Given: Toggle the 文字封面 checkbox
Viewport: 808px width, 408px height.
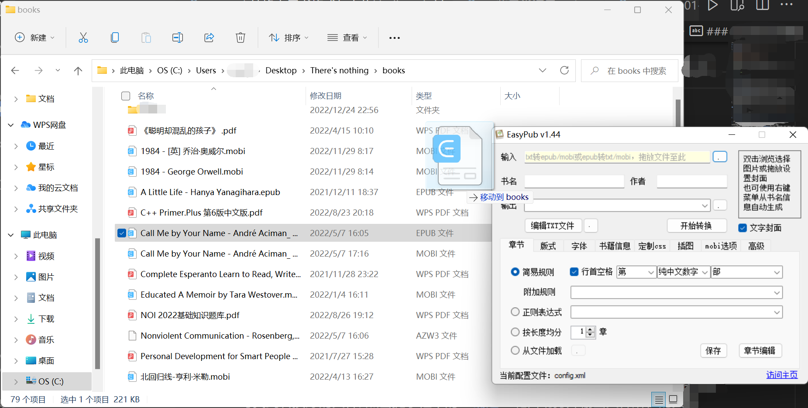Looking at the screenshot, I should pyautogui.click(x=743, y=228).
